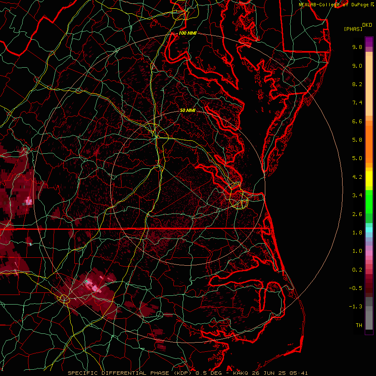Click the 3.4 scale value
The image size is (376, 376).
coord(357,196)
